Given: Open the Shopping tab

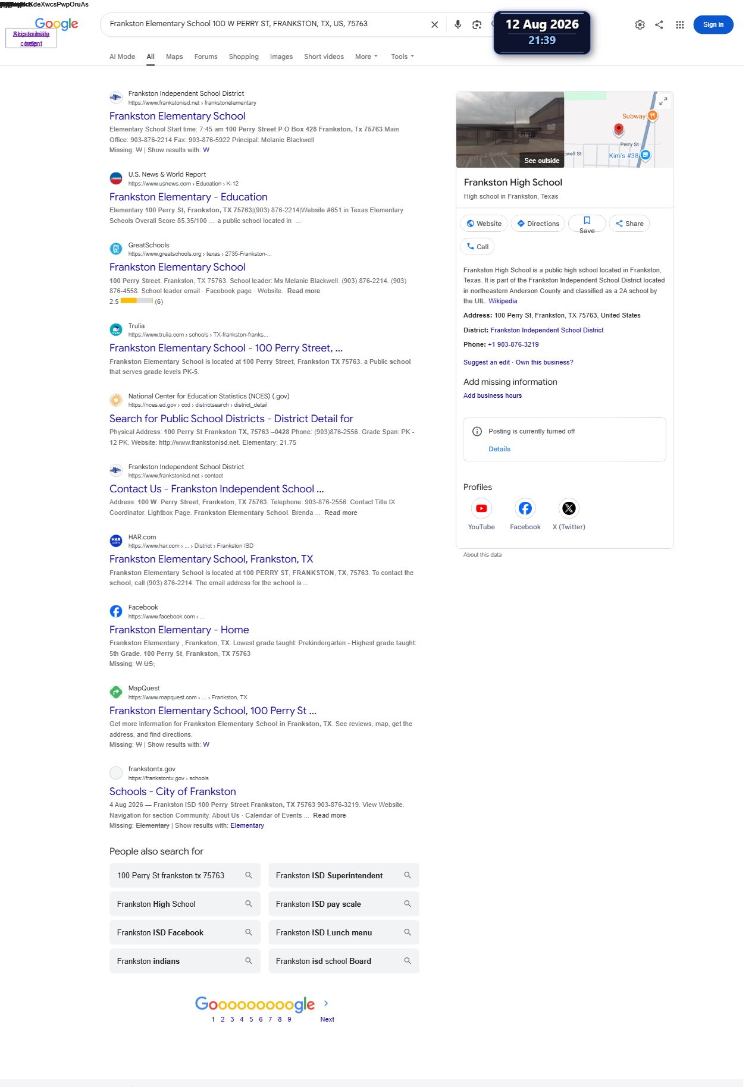Looking at the screenshot, I should [x=244, y=56].
